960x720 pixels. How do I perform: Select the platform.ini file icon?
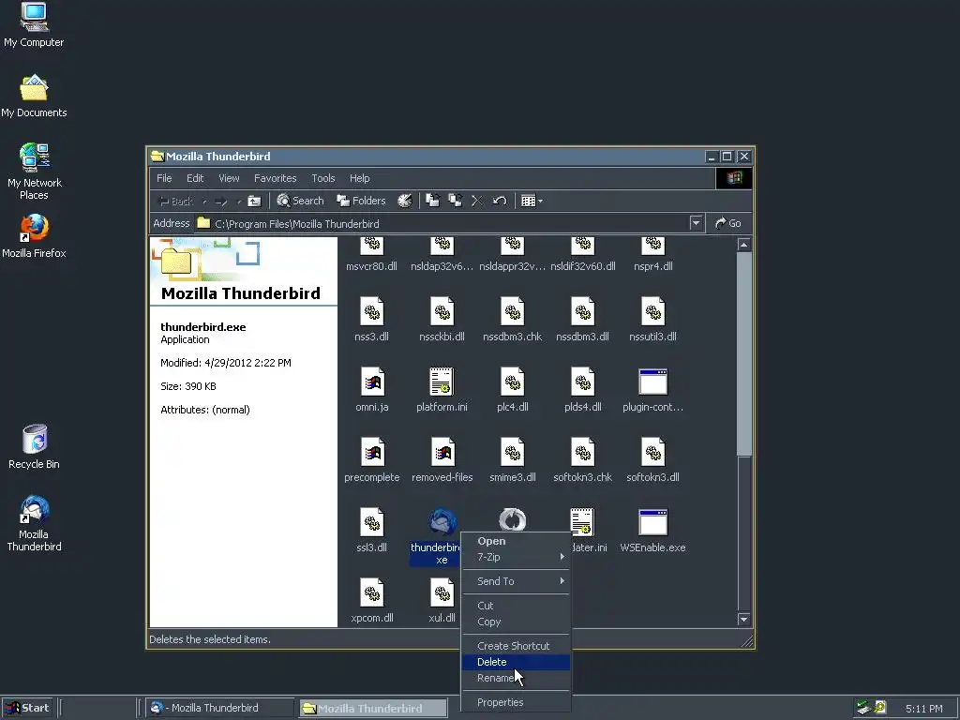pos(442,381)
